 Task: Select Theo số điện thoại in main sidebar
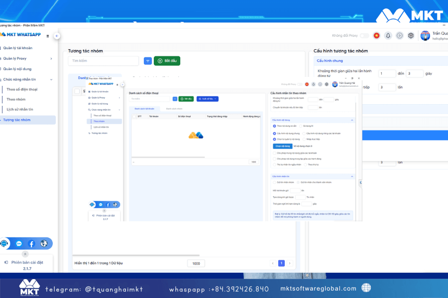[x=22, y=89]
